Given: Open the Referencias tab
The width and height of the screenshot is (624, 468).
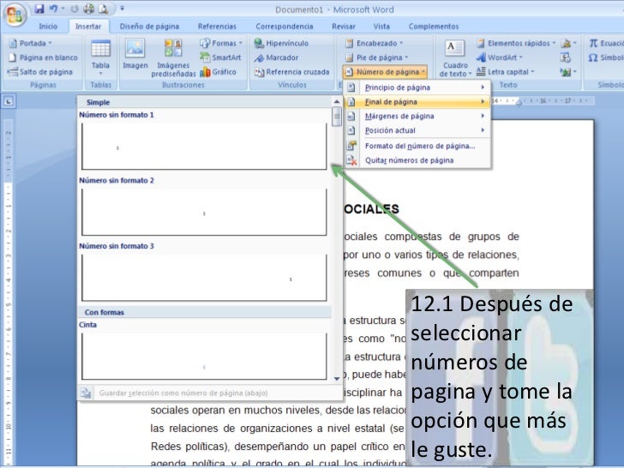Looking at the screenshot, I should coord(217,27).
